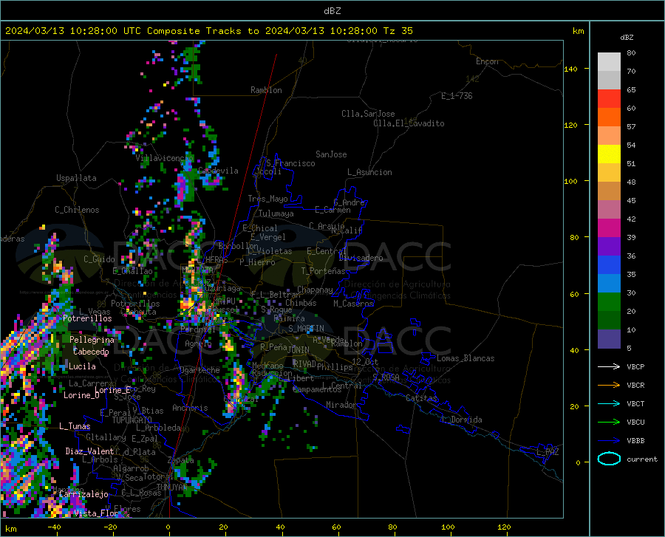Click the Lucila map label
The width and height of the screenshot is (665, 537).
pos(82,366)
